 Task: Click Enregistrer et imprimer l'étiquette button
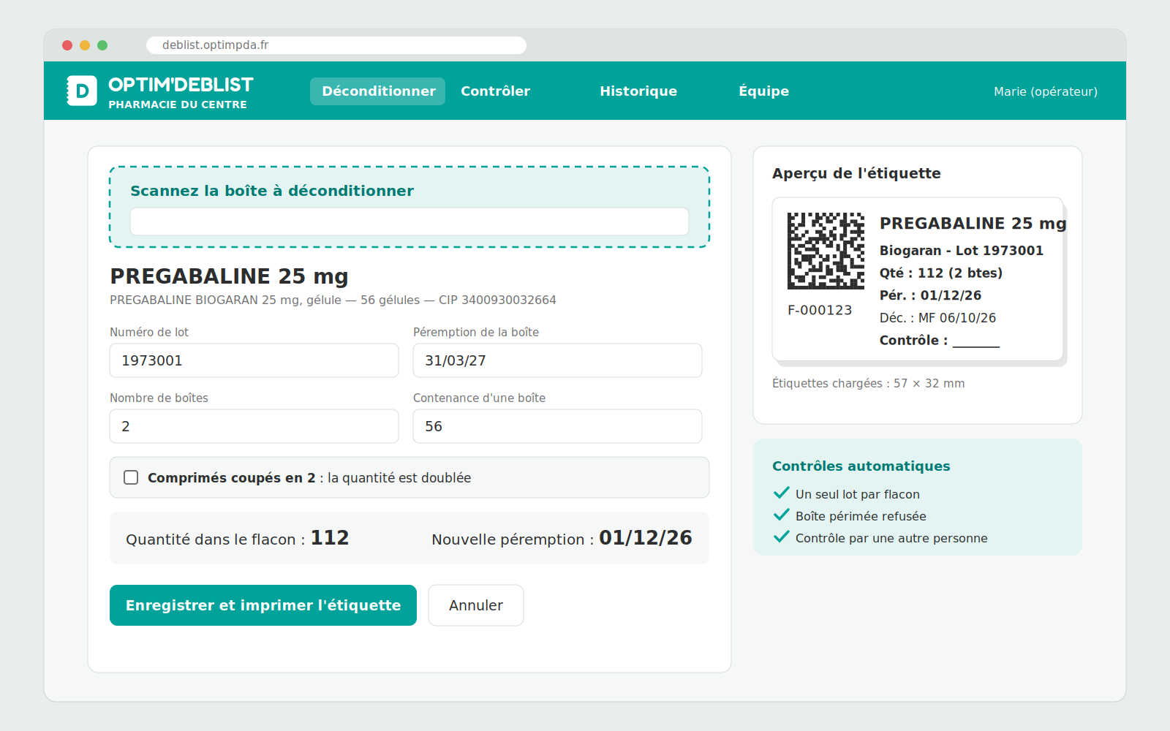[x=263, y=605]
